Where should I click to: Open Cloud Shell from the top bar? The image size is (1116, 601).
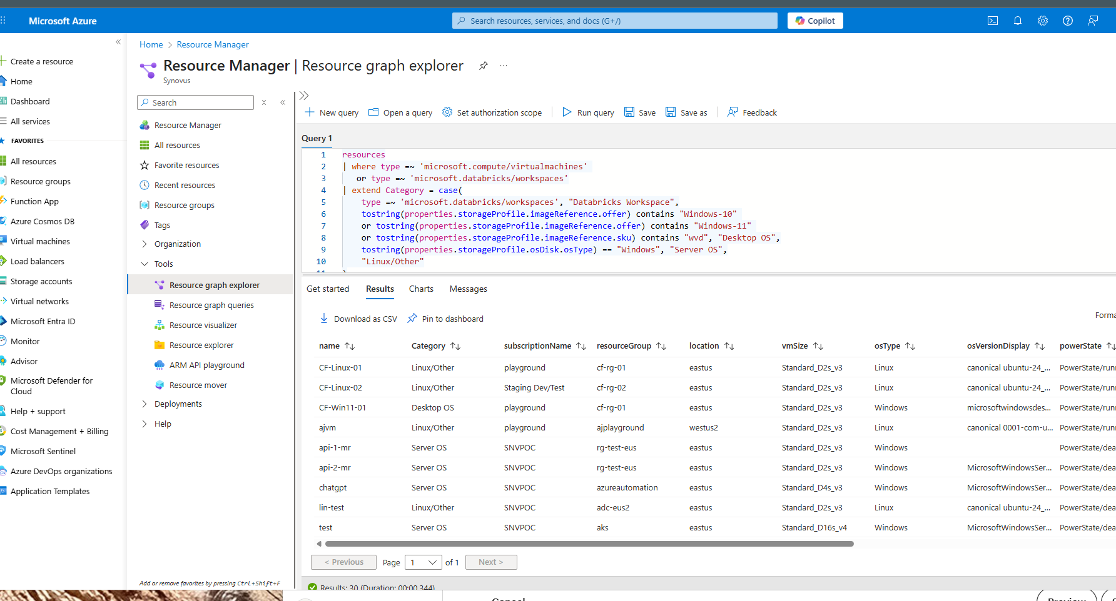[992, 21]
